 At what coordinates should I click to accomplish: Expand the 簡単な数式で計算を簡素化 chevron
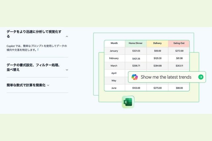pyautogui.click(x=48, y=85)
